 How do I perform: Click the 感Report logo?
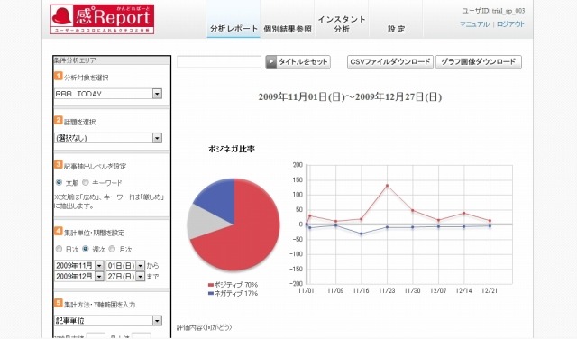point(102,19)
